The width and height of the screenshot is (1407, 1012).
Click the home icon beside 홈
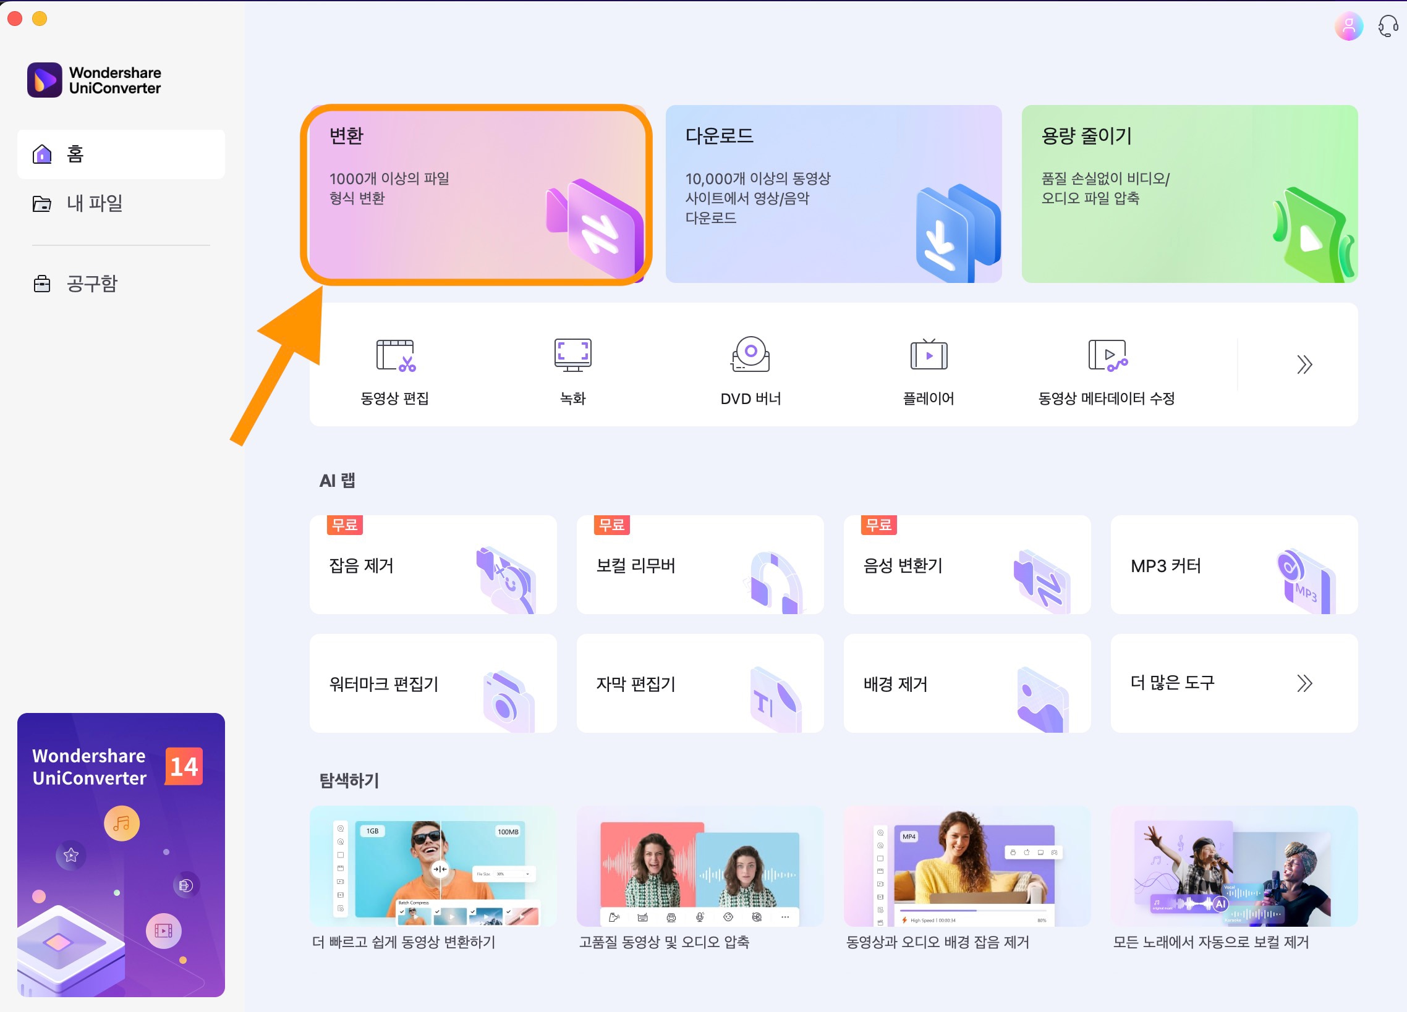pos(41,154)
